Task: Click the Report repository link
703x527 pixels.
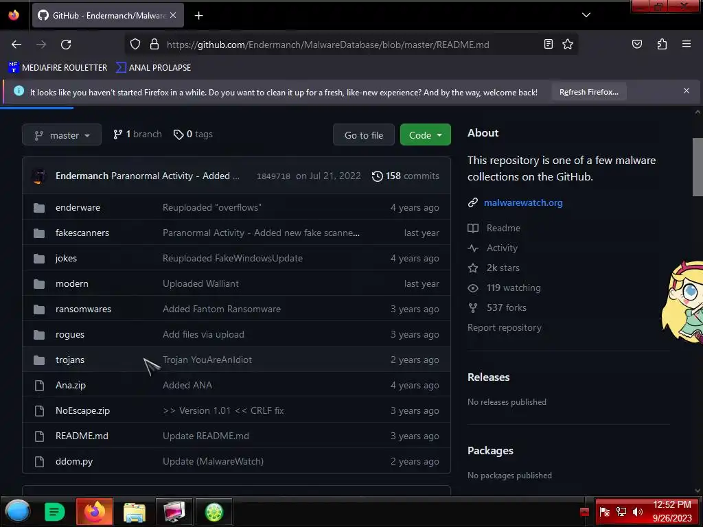Action: [505, 327]
